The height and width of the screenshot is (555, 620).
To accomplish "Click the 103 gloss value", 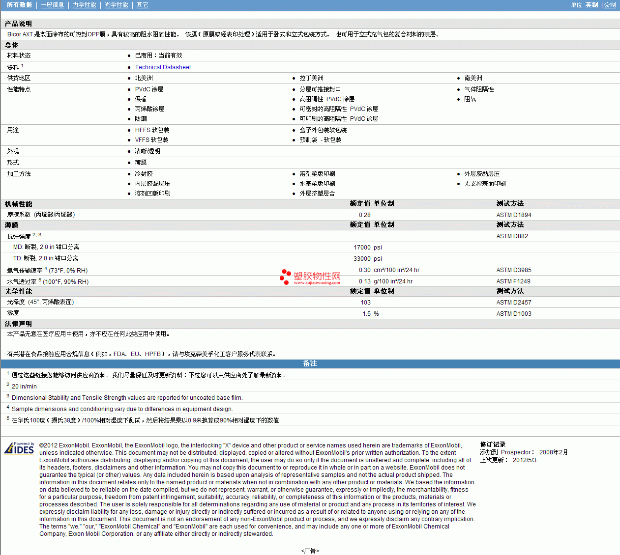I will tap(366, 303).
